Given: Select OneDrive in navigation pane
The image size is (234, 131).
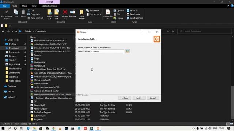Looking at the screenshot, I should (x=12, y=86).
